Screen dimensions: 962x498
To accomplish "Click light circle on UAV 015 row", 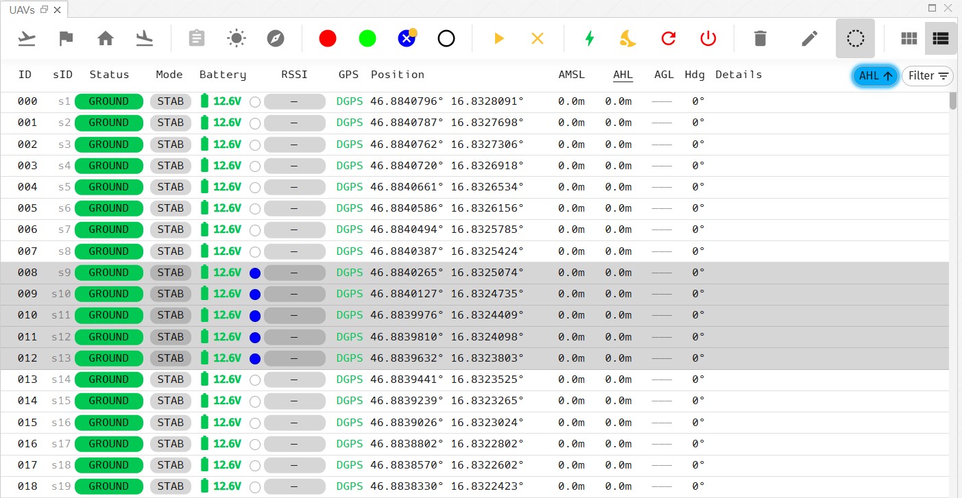I will [255, 423].
